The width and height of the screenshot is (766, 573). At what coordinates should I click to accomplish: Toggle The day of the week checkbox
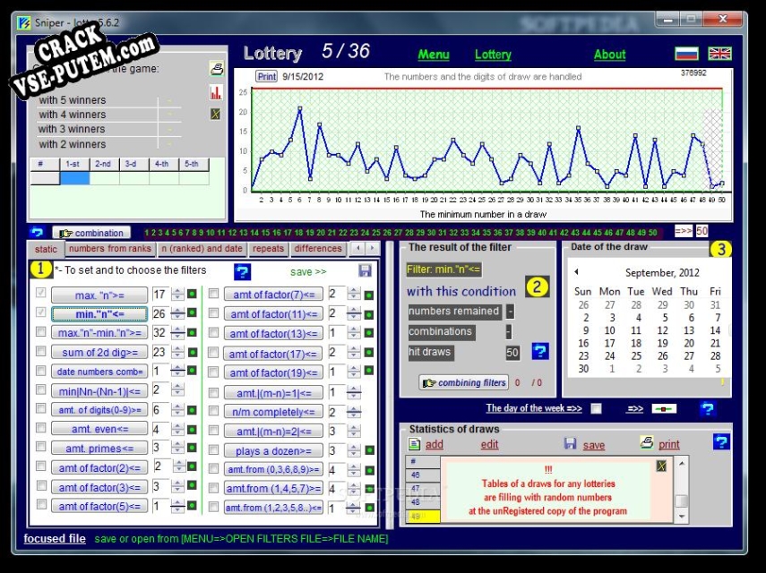point(596,408)
